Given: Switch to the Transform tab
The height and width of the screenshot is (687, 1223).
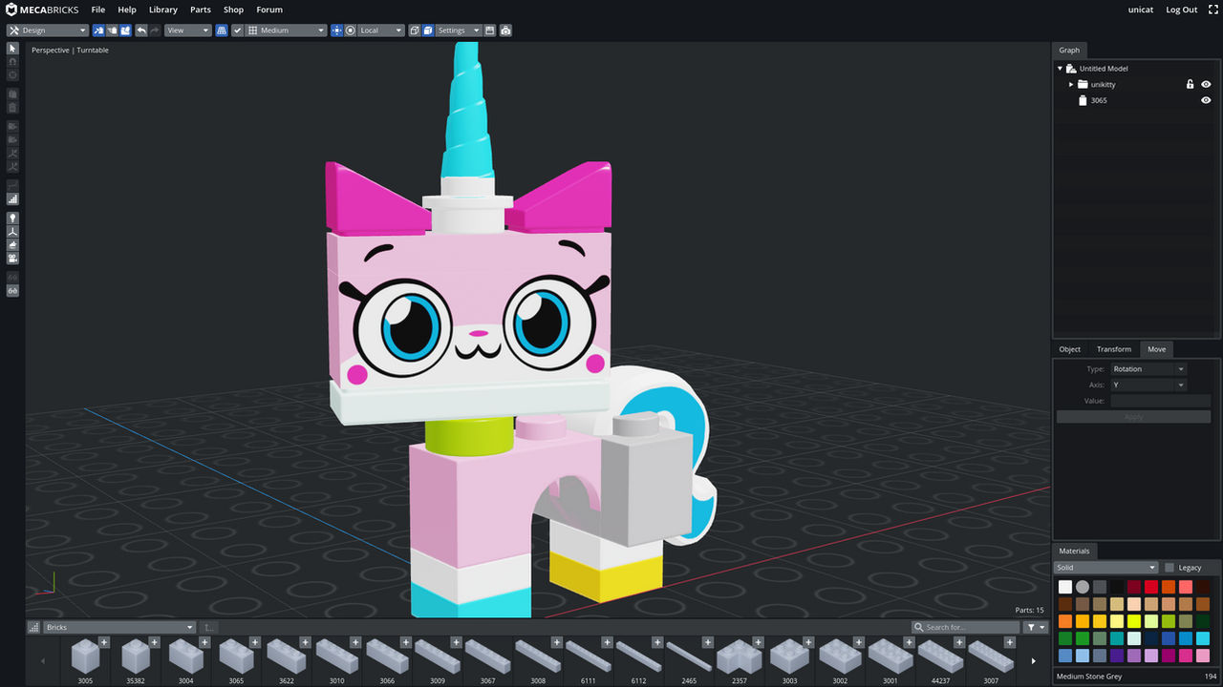Looking at the screenshot, I should coord(1113,349).
